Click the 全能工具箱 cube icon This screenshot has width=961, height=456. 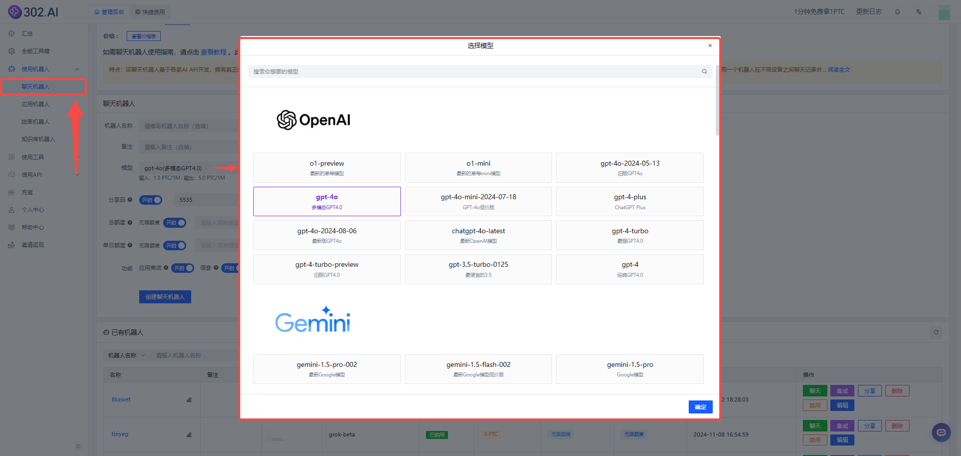[12, 51]
